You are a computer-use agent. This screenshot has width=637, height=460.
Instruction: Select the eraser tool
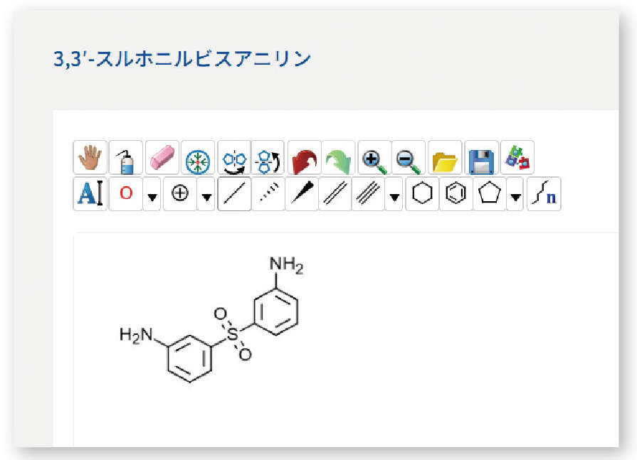point(161,159)
